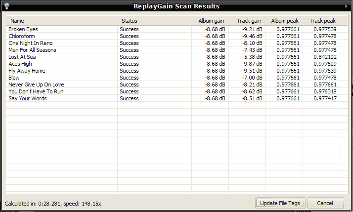Click the -5.38 dB track gain value
The width and height of the screenshot is (353, 212).
pos(252,57)
